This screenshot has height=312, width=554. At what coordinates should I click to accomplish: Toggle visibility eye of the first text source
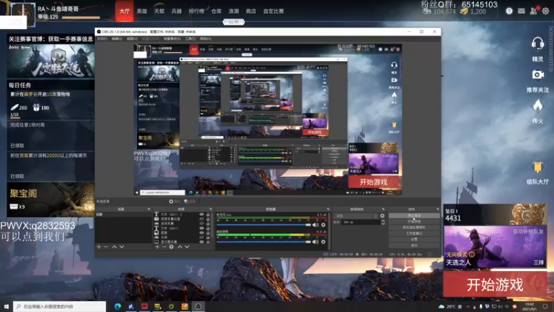[x=202, y=214]
